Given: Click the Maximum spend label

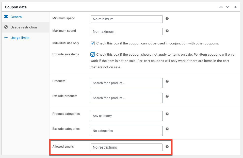Looking at the screenshot, I should click(x=64, y=30).
